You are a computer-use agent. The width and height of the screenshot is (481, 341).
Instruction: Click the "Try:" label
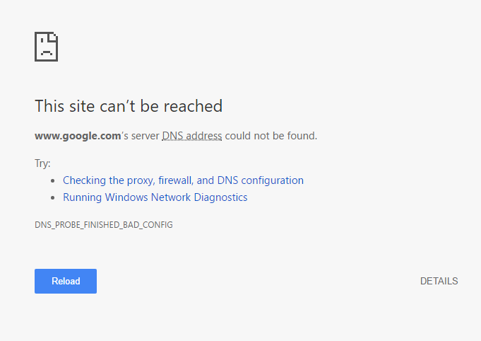[42, 163]
